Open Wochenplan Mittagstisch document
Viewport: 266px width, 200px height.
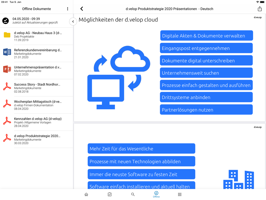click(36, 105)
